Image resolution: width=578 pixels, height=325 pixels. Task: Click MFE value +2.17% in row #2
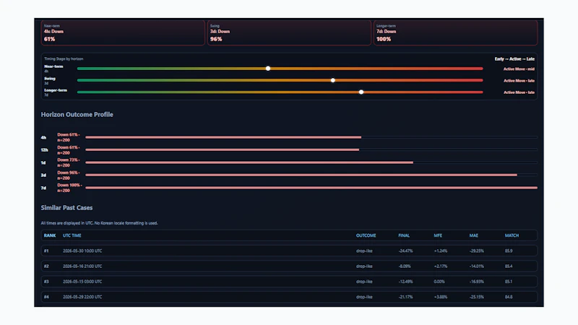441,266
